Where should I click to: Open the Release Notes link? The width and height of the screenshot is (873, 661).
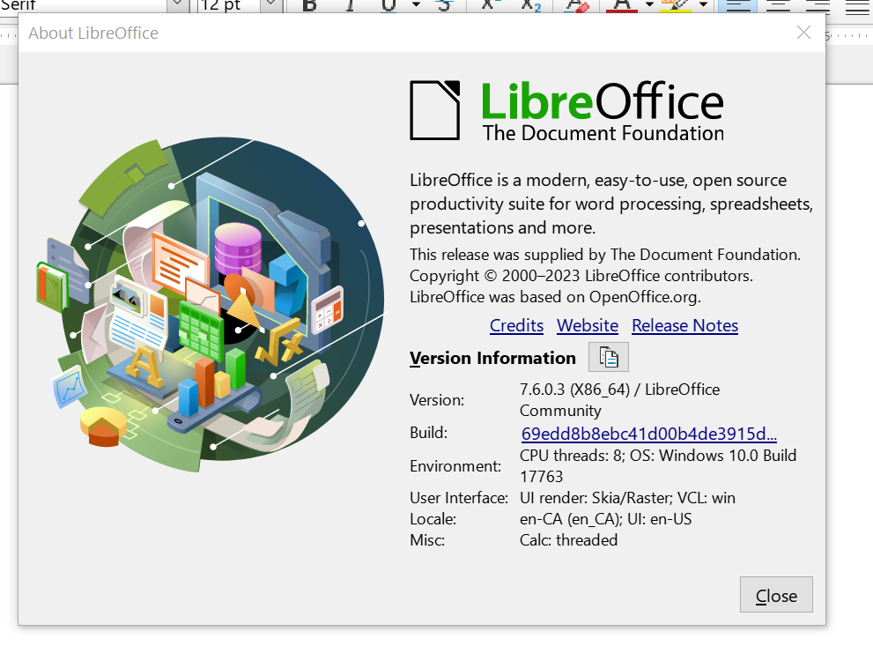tap(684, 325)
